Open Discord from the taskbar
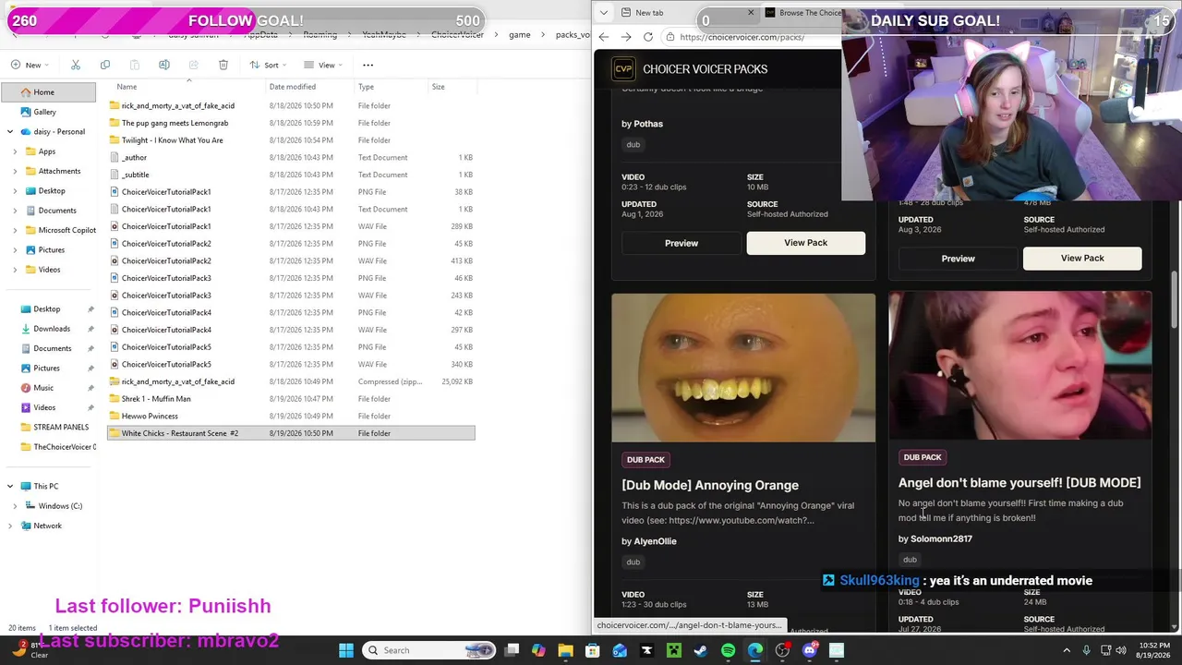 point(810,650)
